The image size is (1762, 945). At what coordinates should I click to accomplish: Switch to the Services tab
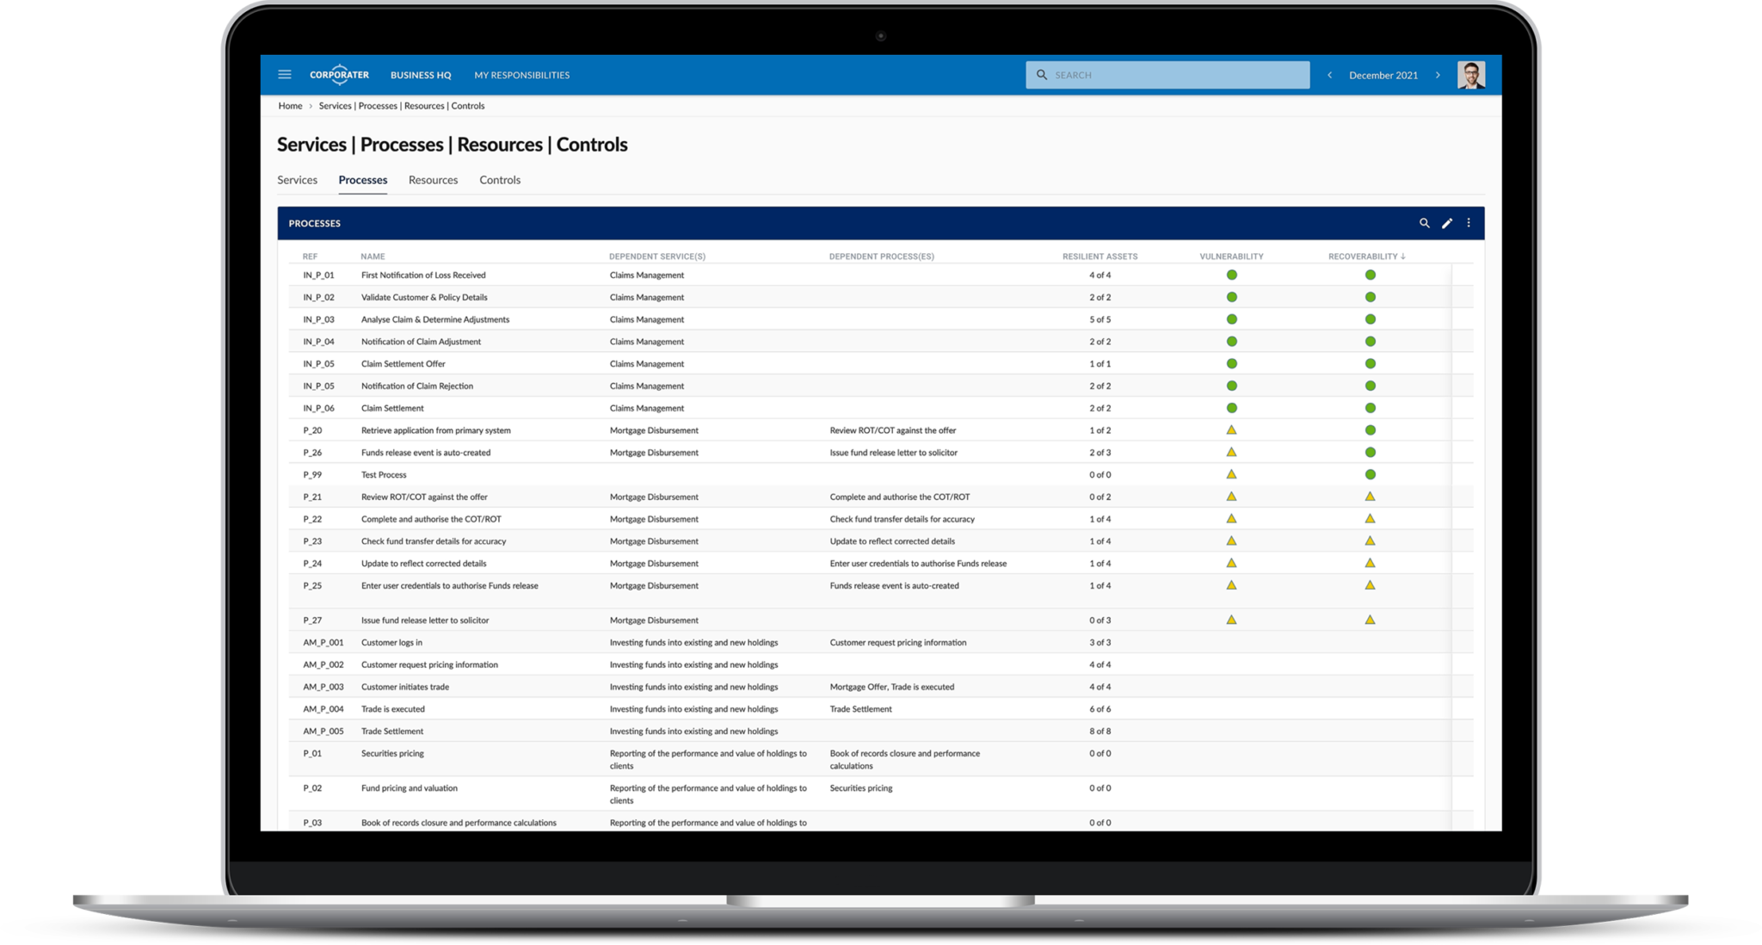297,180
